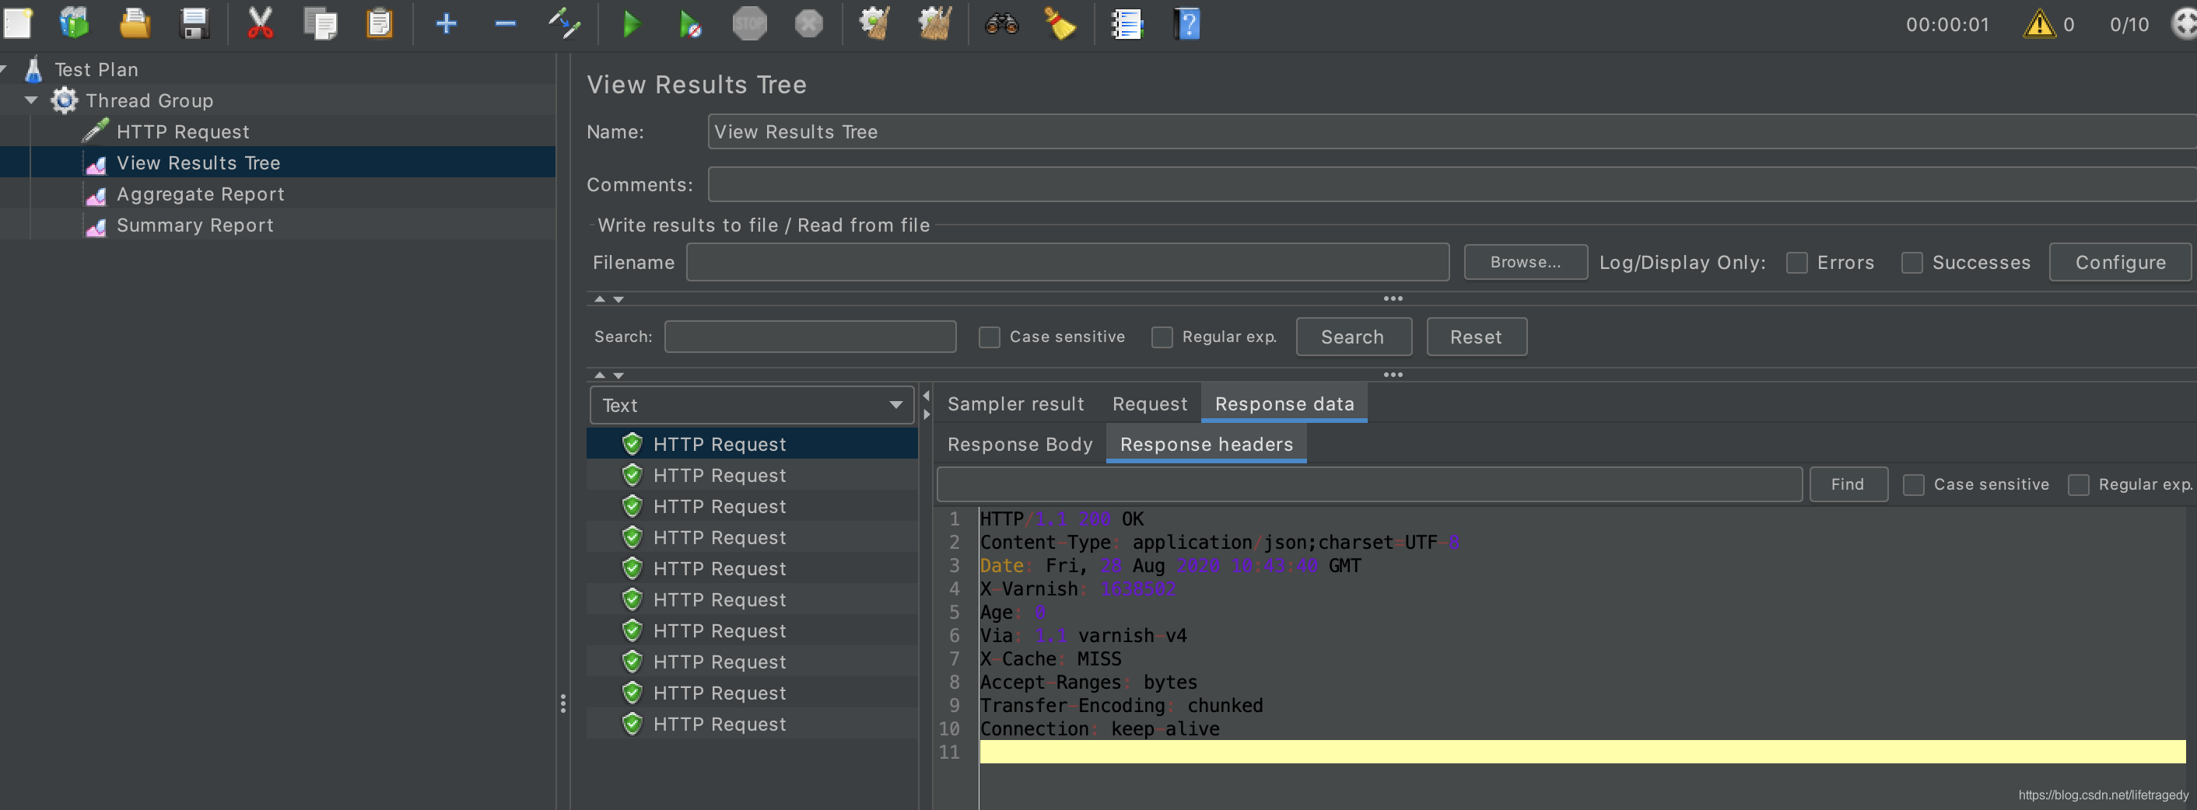
Task: Enable Regular exp. next to Find
Action: click(x=2079, y=484)
